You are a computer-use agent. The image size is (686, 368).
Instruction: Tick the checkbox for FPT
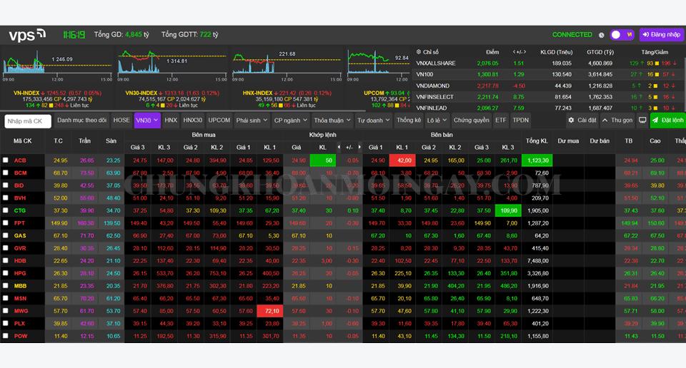click(x=6, y=223)
